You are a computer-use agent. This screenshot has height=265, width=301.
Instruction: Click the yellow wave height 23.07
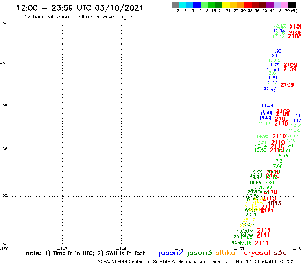pyautogui.click(x=249, y=220)
